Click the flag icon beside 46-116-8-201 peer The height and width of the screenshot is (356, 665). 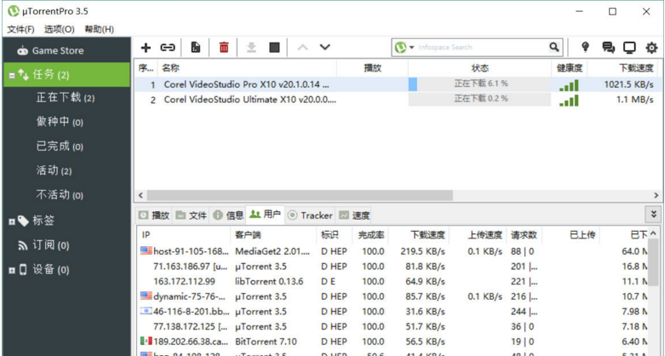146,311
